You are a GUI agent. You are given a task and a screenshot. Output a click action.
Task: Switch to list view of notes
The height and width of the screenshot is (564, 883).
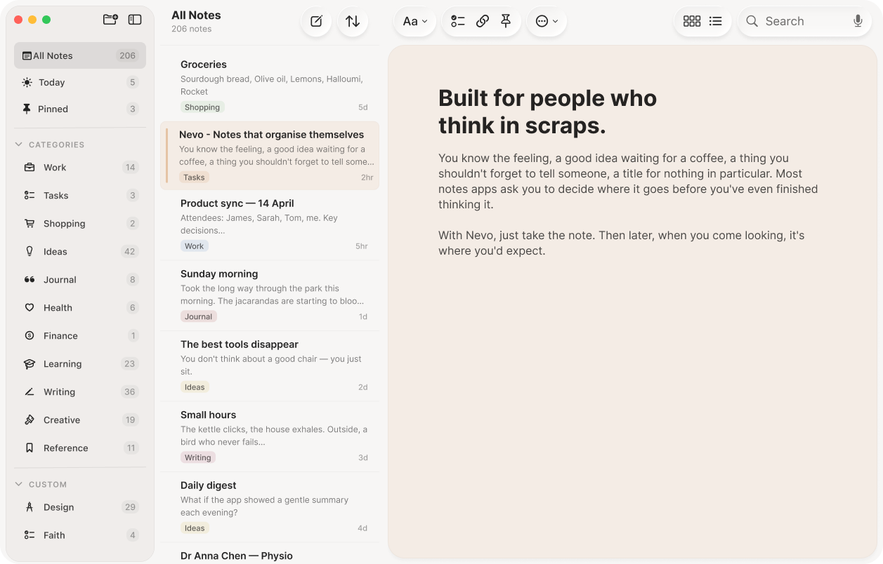715,22
